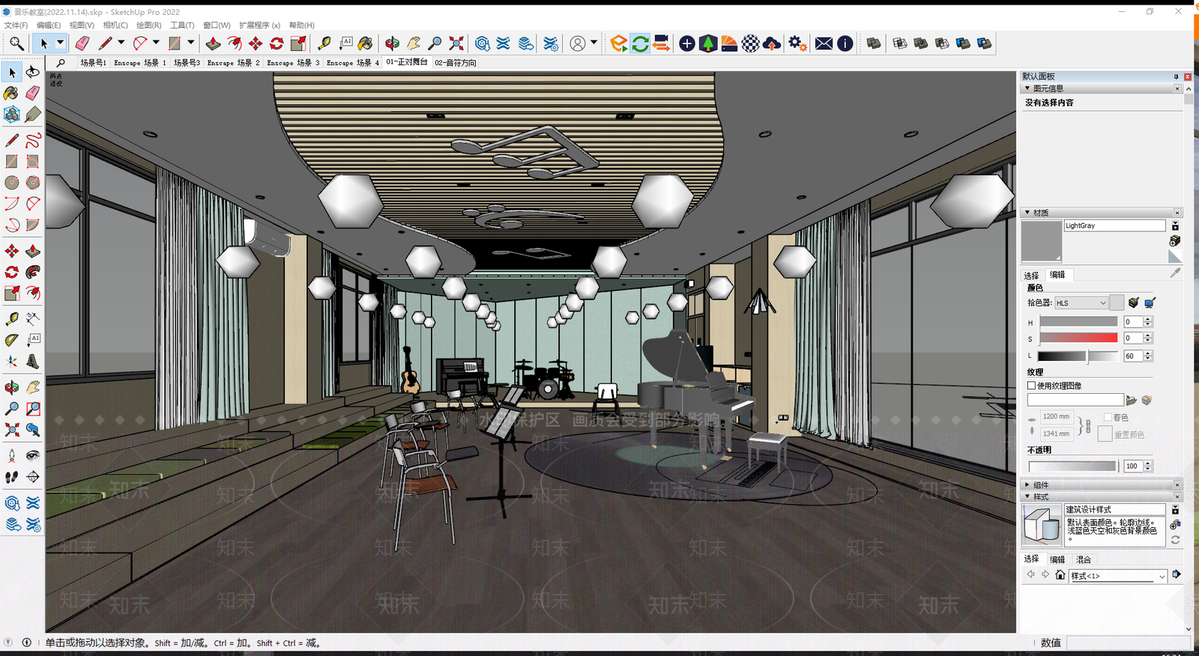Open the 样式<1> style collection dropdown
The height and width of the screenshot is (656, 1199).
pyautogui.click(x=1117, y=576)
